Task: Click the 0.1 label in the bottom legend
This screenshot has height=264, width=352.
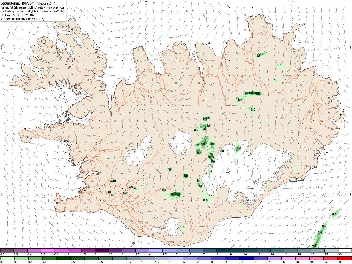Action: pyautogui.click(x=2, y=262)
